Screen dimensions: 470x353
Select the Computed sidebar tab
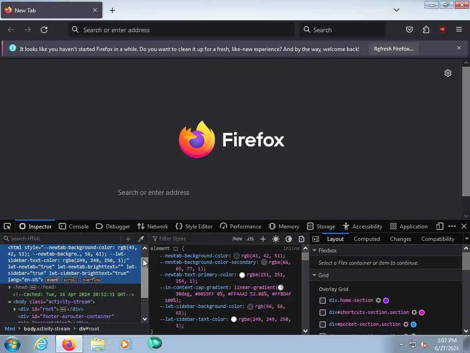click(367, 239)
